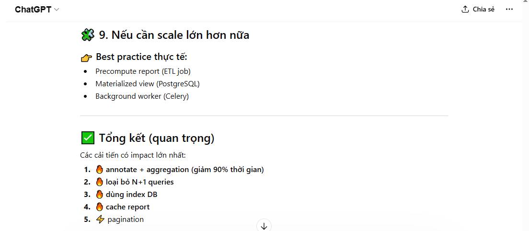529x231 pixels.
Task: Click the 'Precompute report (ETL job)' bullet text
Action: pyautogui.click(x=143, y=71)
